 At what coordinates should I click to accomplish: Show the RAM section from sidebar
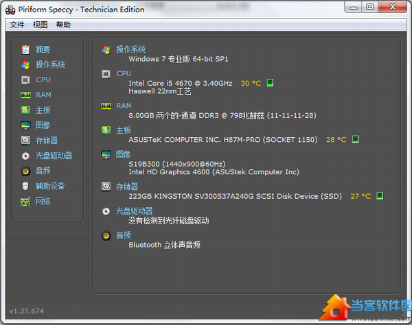tap(43, 95)
